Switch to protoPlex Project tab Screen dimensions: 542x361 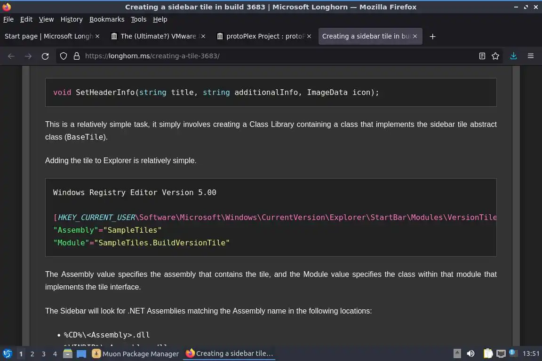pos(265,36)
